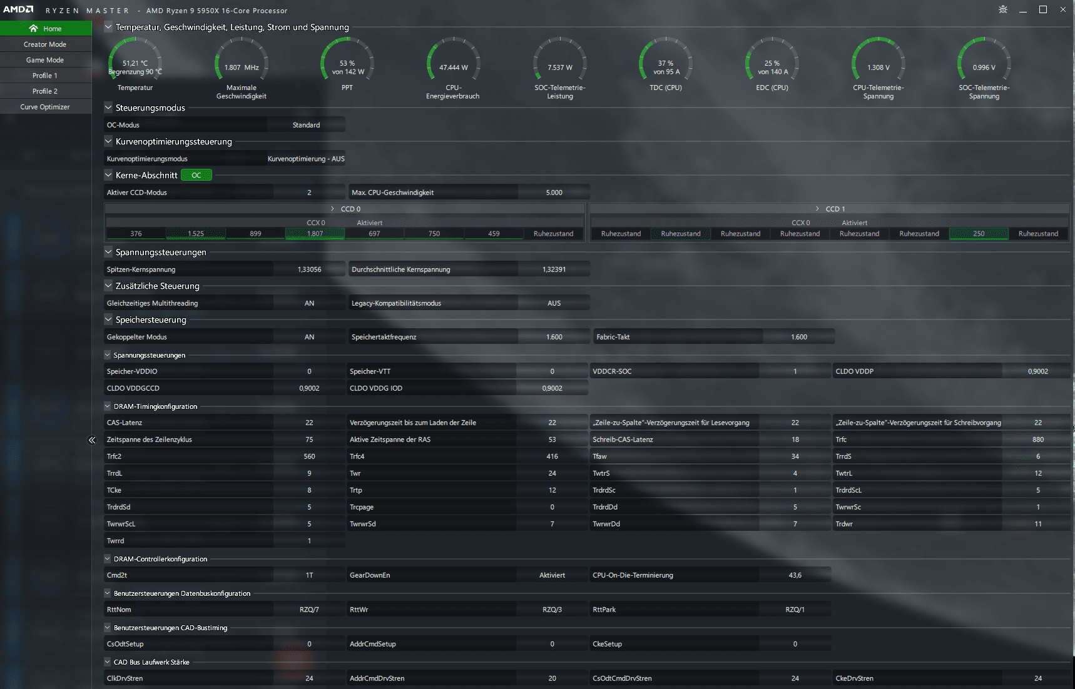Collapse sidebar with double-arrow icon
This screenshot has width=1075, height=689.
[x=92, y=440]
